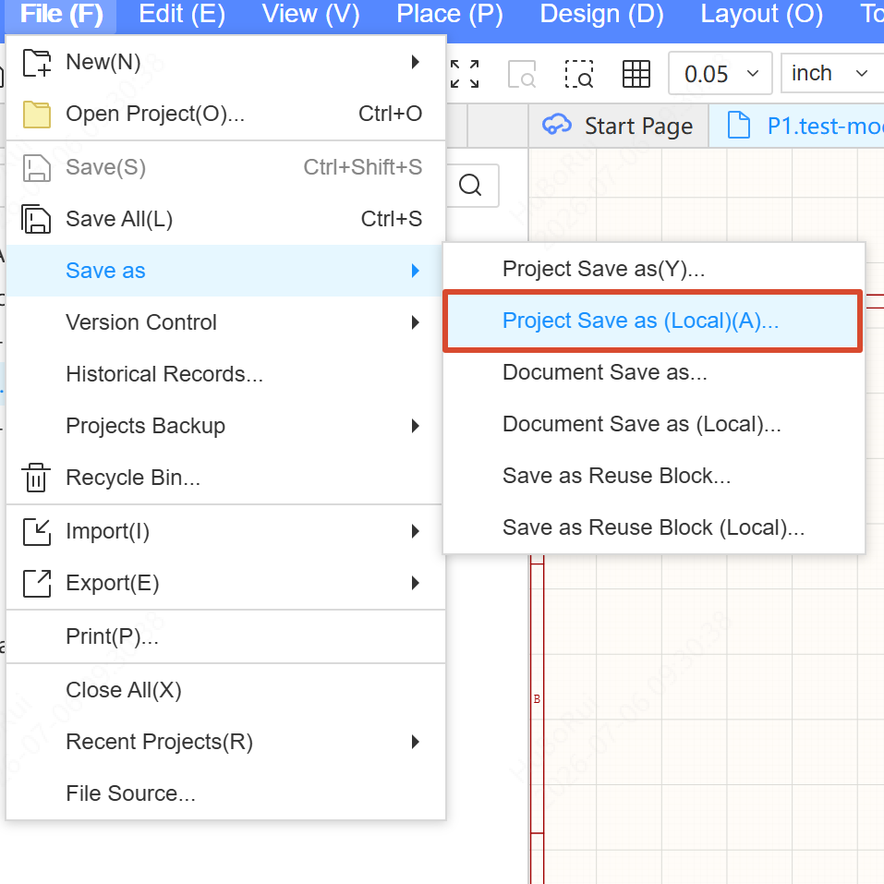Click the fit-to-screen arrows icon
This screenshot has width=884, height=884.
(x=465, y=74)
